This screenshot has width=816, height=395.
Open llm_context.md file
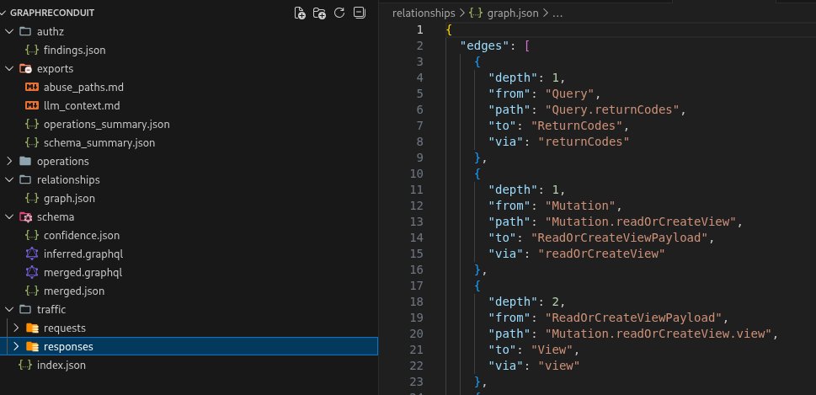pyautogui.click(x=82, y=105)
